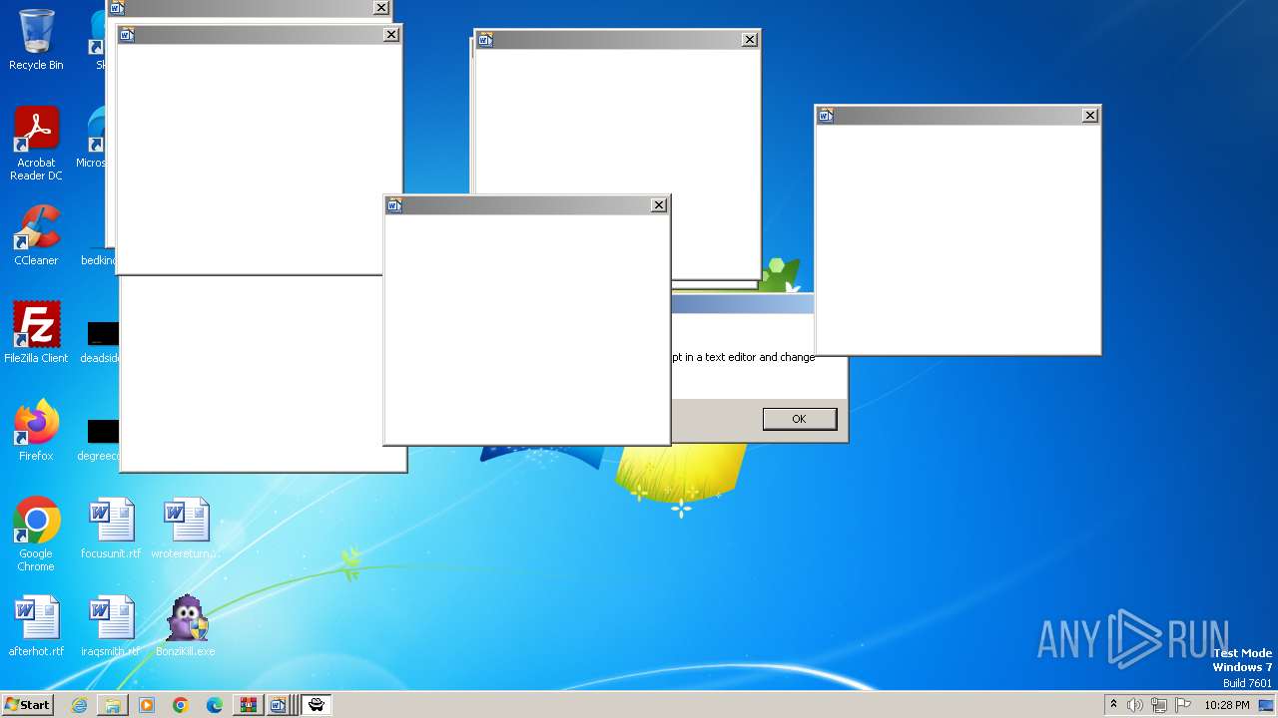Select the BonziKill.exe purple gorilla icon

(186, 626)
